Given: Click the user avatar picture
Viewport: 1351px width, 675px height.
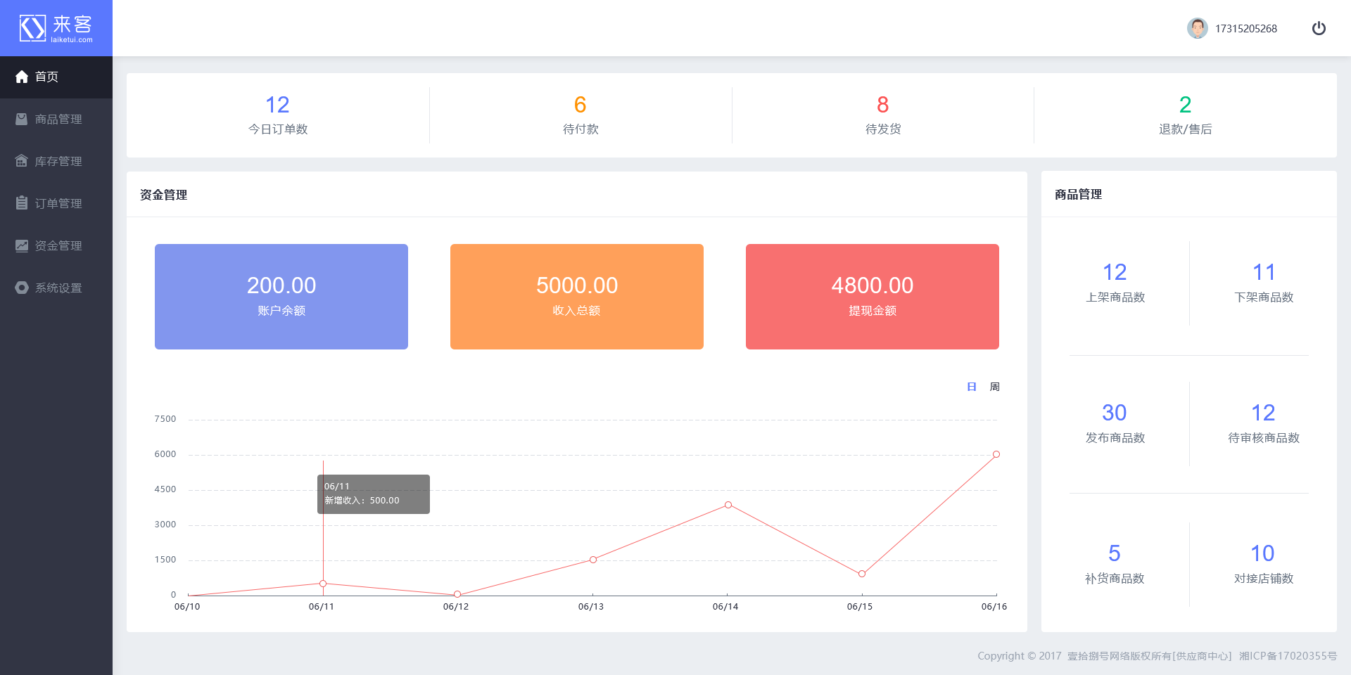Looking at the screenshot, I should point(1197,28).
